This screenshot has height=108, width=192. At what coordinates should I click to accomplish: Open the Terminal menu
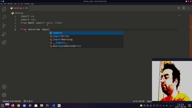tap(27, 4)
